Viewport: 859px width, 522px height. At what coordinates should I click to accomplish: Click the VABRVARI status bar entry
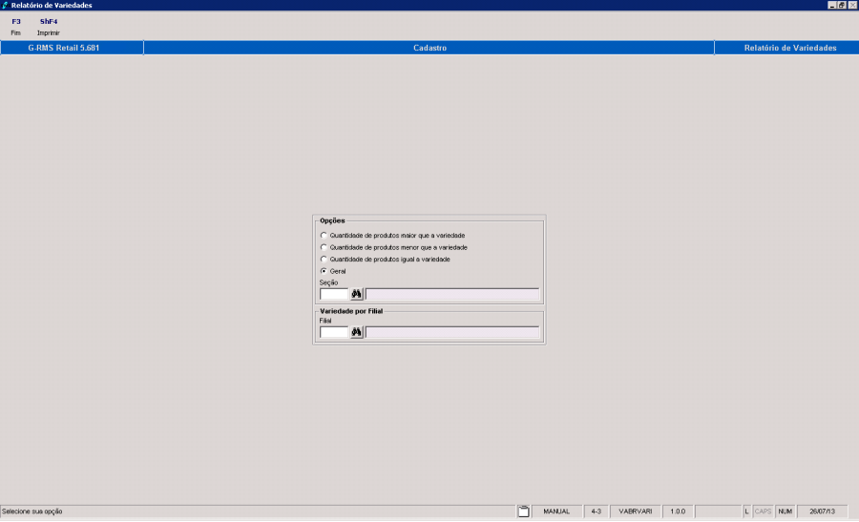(x=636, y=512)
